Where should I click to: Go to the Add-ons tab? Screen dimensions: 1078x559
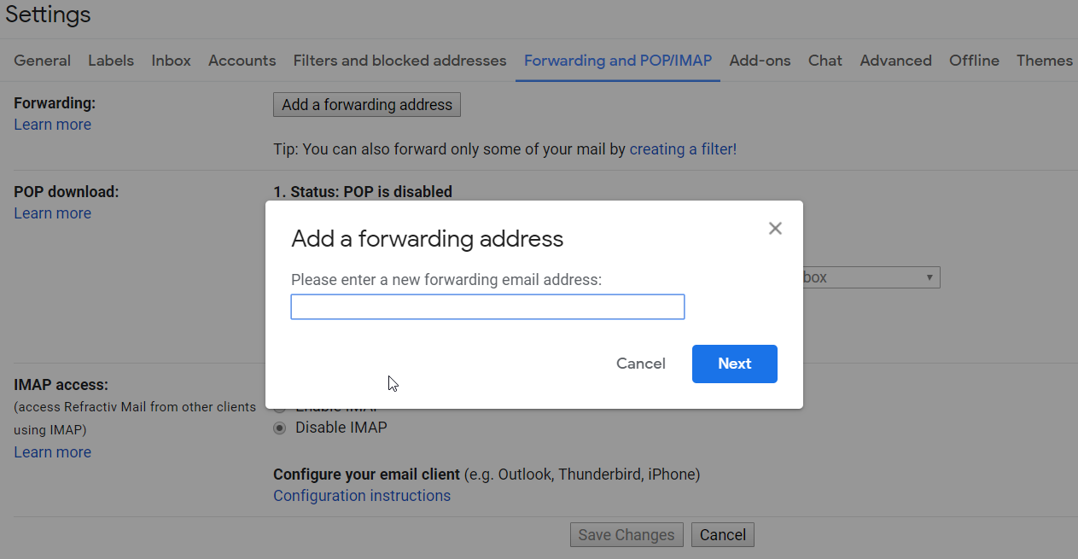[x=760, y=61]
